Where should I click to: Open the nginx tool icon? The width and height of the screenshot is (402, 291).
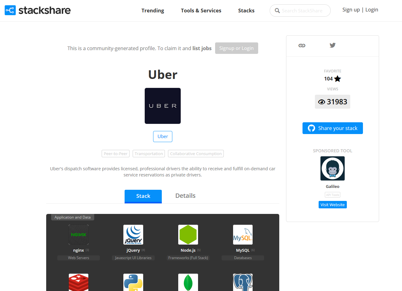click(78, 235)
